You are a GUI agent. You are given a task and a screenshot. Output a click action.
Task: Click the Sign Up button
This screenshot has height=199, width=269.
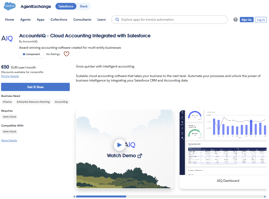tap(246, 20)
